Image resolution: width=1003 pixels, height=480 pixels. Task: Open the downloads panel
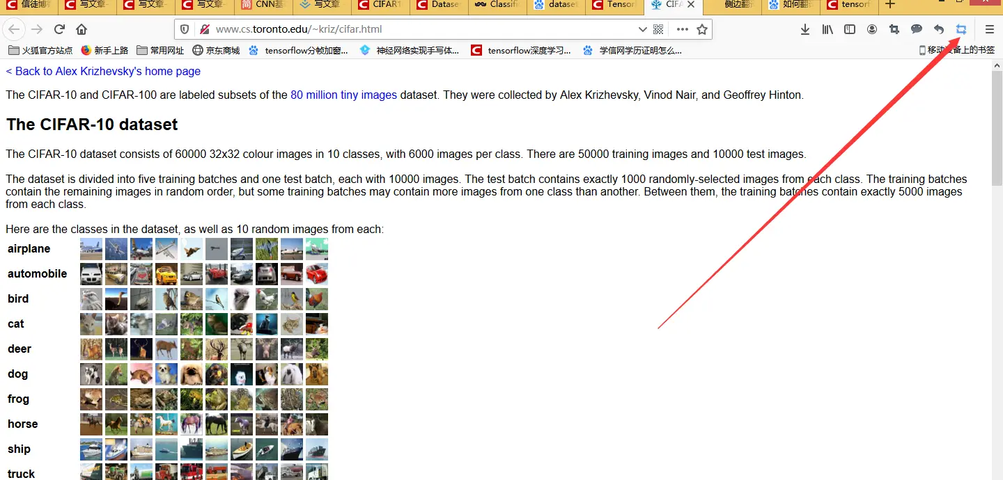point(805,29)
